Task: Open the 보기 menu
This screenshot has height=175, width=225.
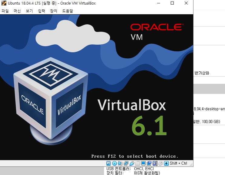Action: 29,11
